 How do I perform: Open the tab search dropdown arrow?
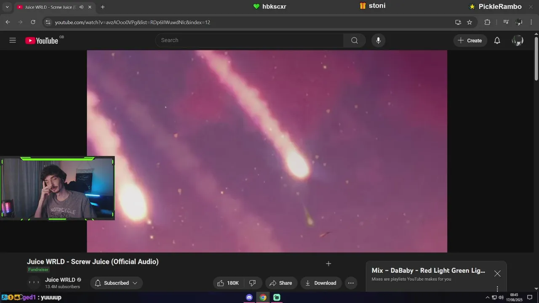7,7
